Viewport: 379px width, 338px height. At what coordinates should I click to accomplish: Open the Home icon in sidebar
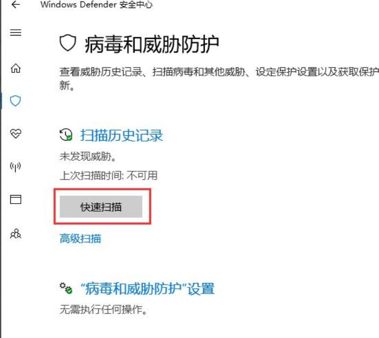pyautogui.click(x=16, y=68)
